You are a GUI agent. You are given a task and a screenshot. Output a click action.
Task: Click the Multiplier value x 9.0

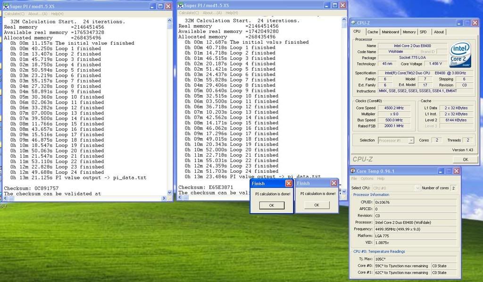[394, 114]
